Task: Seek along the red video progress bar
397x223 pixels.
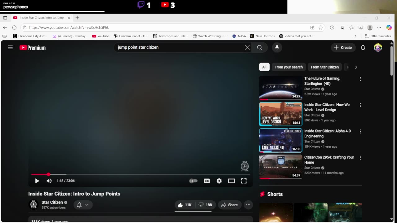Action: click(x=141, y=174)
